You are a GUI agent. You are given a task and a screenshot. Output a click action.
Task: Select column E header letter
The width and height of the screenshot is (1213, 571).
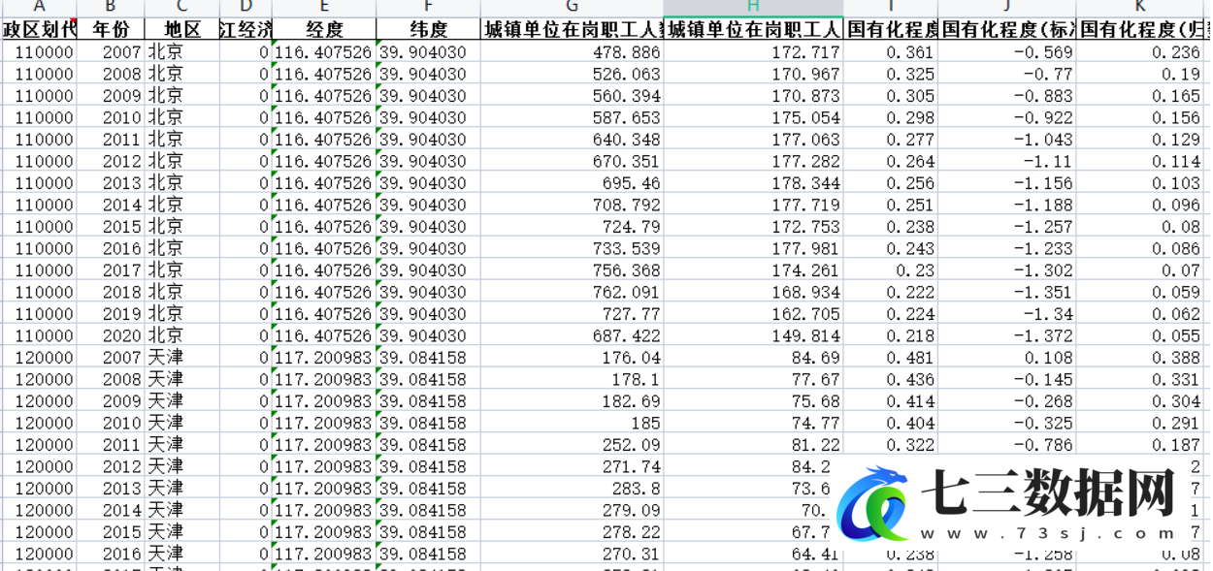tap(323, 8)
